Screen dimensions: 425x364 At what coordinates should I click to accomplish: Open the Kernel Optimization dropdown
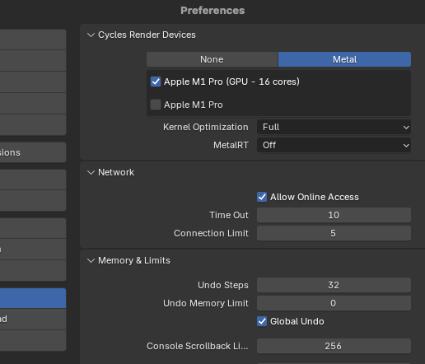(334, 127)
